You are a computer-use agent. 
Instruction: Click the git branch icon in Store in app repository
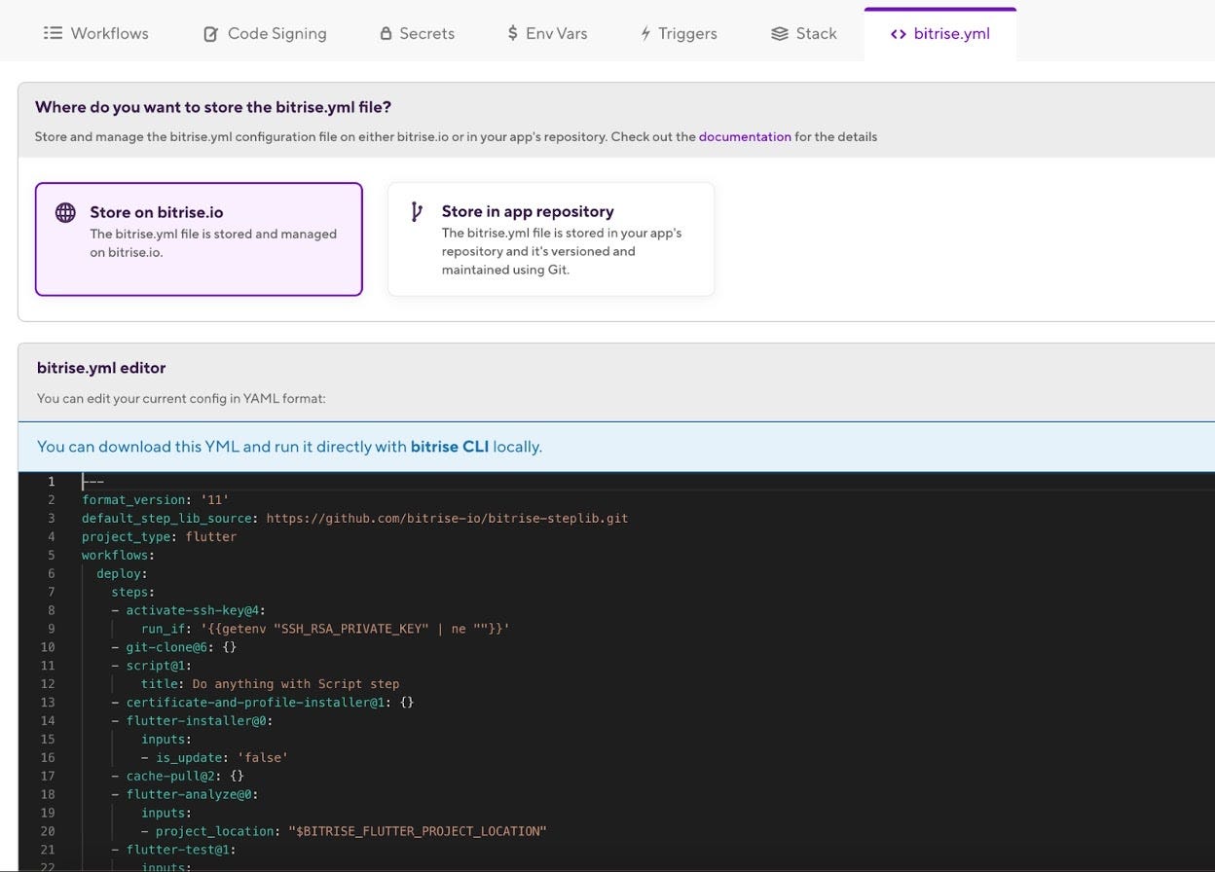point(416,211)
